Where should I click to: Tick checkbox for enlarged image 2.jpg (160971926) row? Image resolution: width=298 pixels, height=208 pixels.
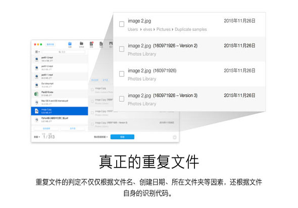click(122, 74)
